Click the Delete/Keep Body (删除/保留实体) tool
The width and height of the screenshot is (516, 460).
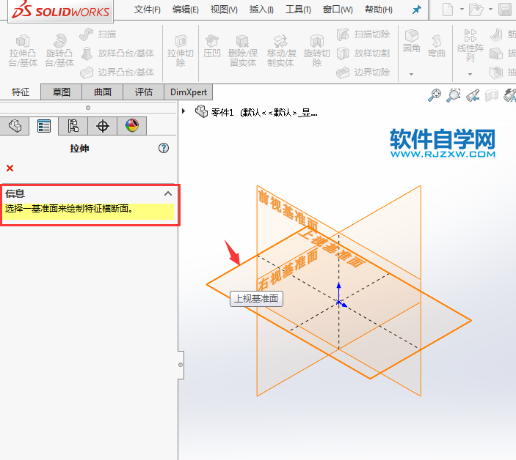point(243,51)
